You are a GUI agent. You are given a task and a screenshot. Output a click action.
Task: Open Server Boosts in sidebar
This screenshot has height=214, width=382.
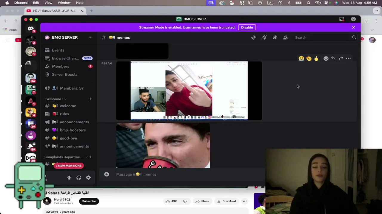tap(68, 74)
